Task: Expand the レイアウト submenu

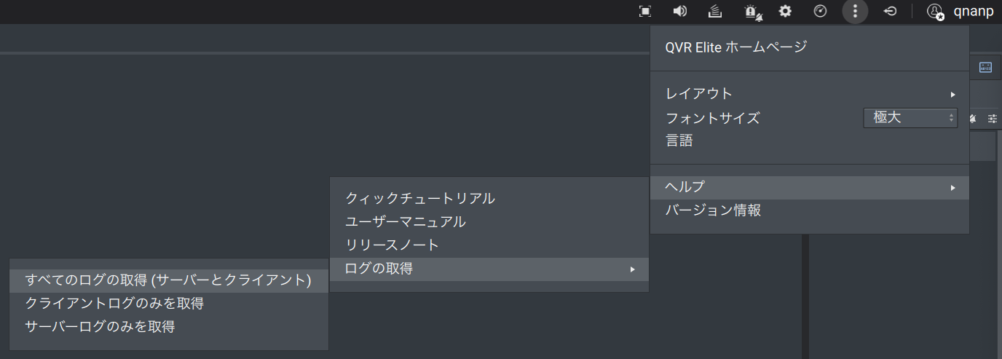Action: (x=810, y=94)
